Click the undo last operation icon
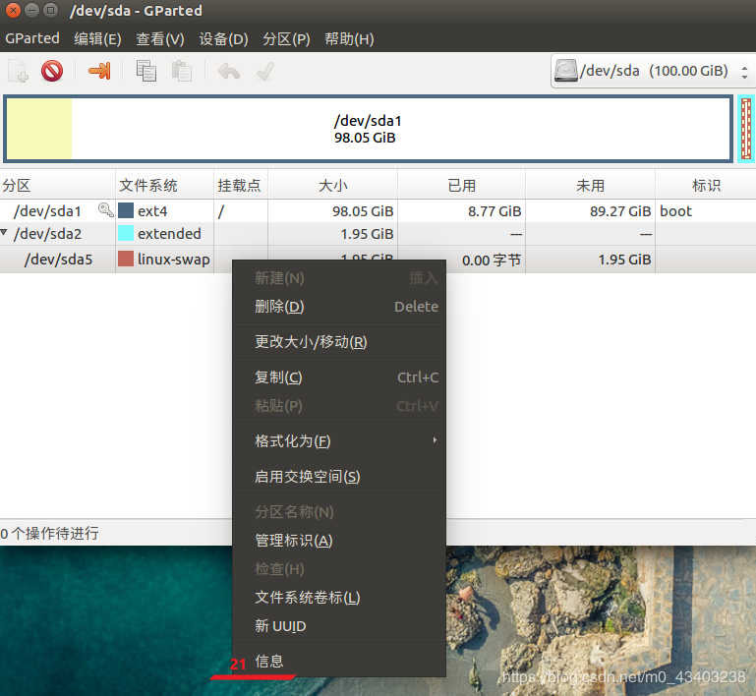Screen dimensions: 756x696 (229, 72)
